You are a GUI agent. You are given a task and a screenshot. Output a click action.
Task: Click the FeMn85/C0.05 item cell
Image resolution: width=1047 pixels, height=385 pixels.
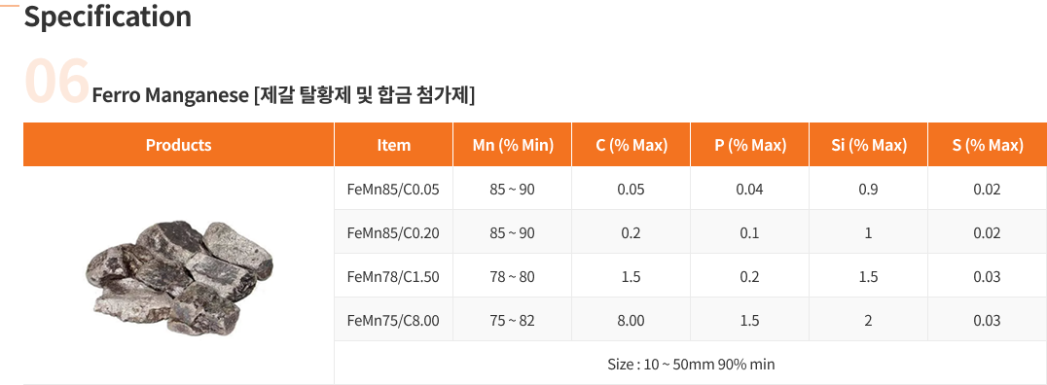coord(393,189)
